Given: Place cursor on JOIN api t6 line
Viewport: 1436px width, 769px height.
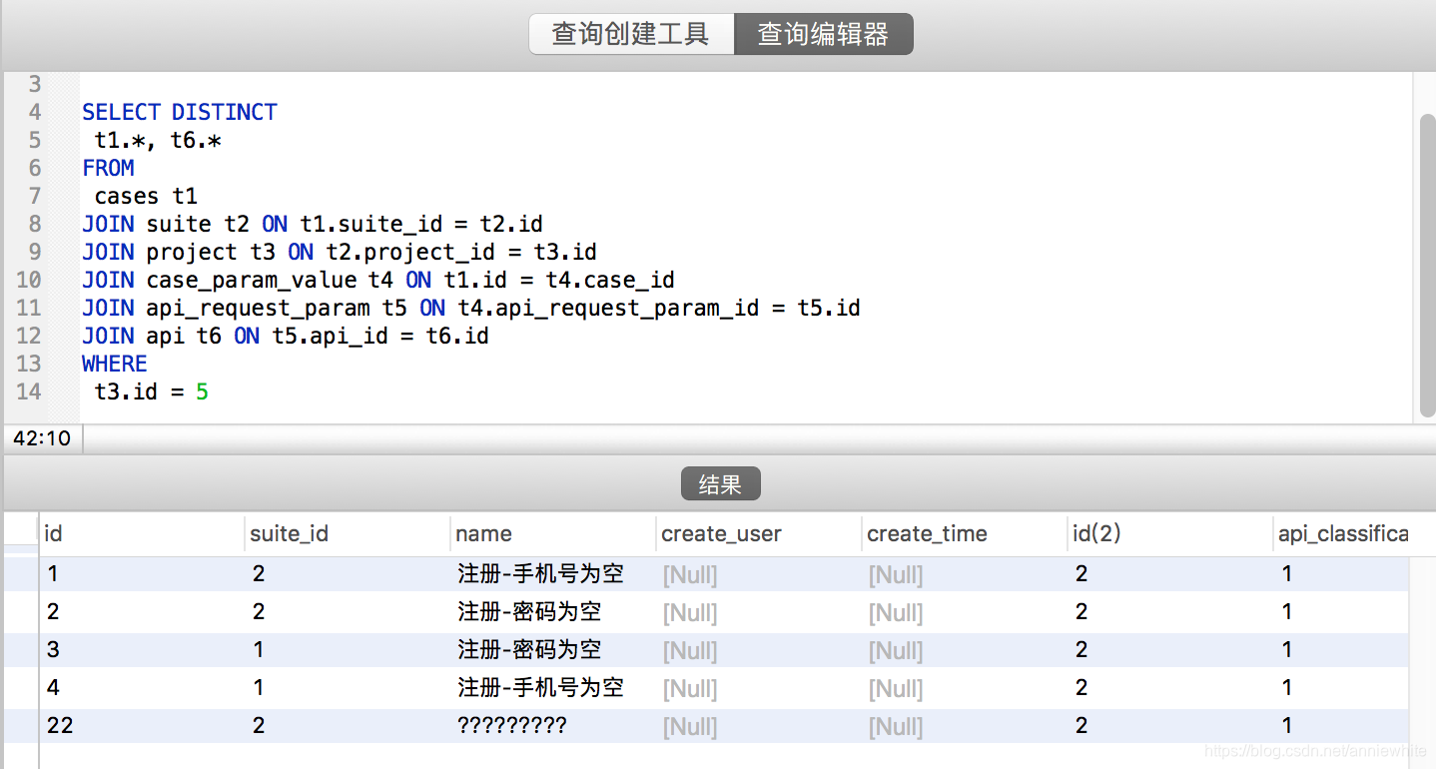Looking at the screenshot, I should 286,336.
